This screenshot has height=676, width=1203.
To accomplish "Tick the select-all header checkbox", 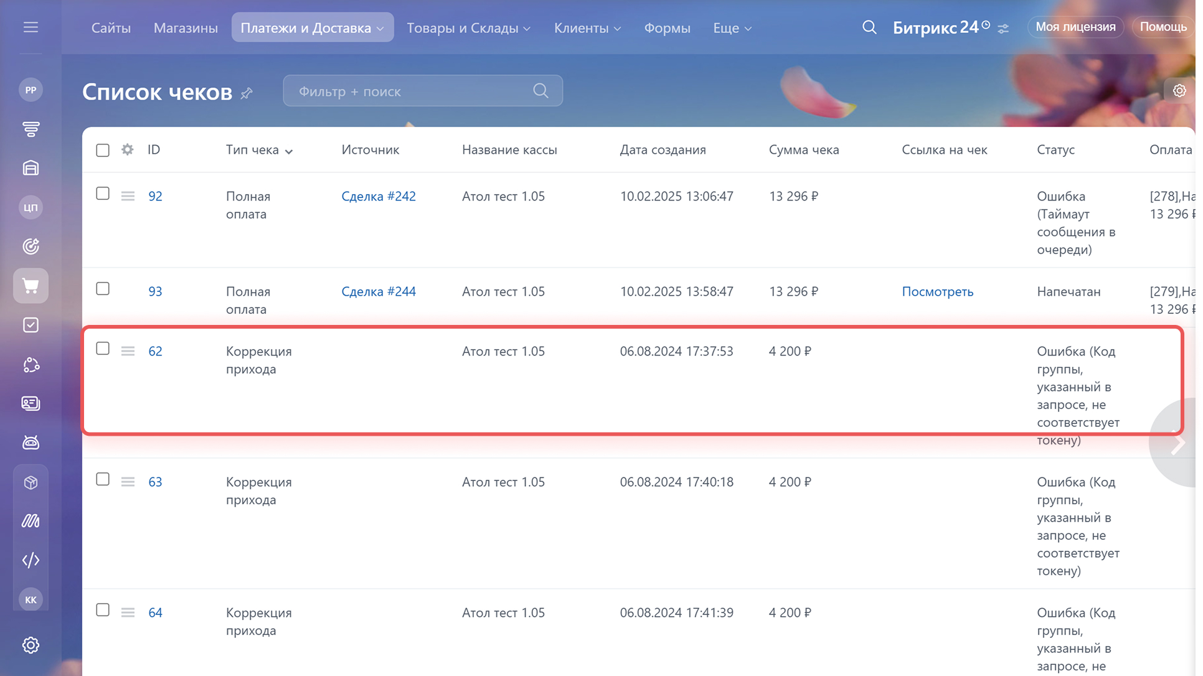I will pos(103,150).
